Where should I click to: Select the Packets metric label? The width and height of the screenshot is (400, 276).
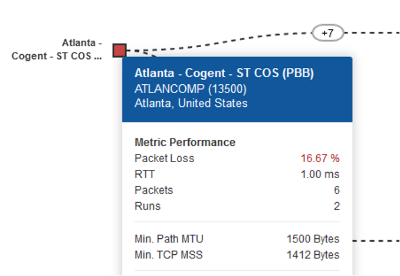click(x=154, y=190)
